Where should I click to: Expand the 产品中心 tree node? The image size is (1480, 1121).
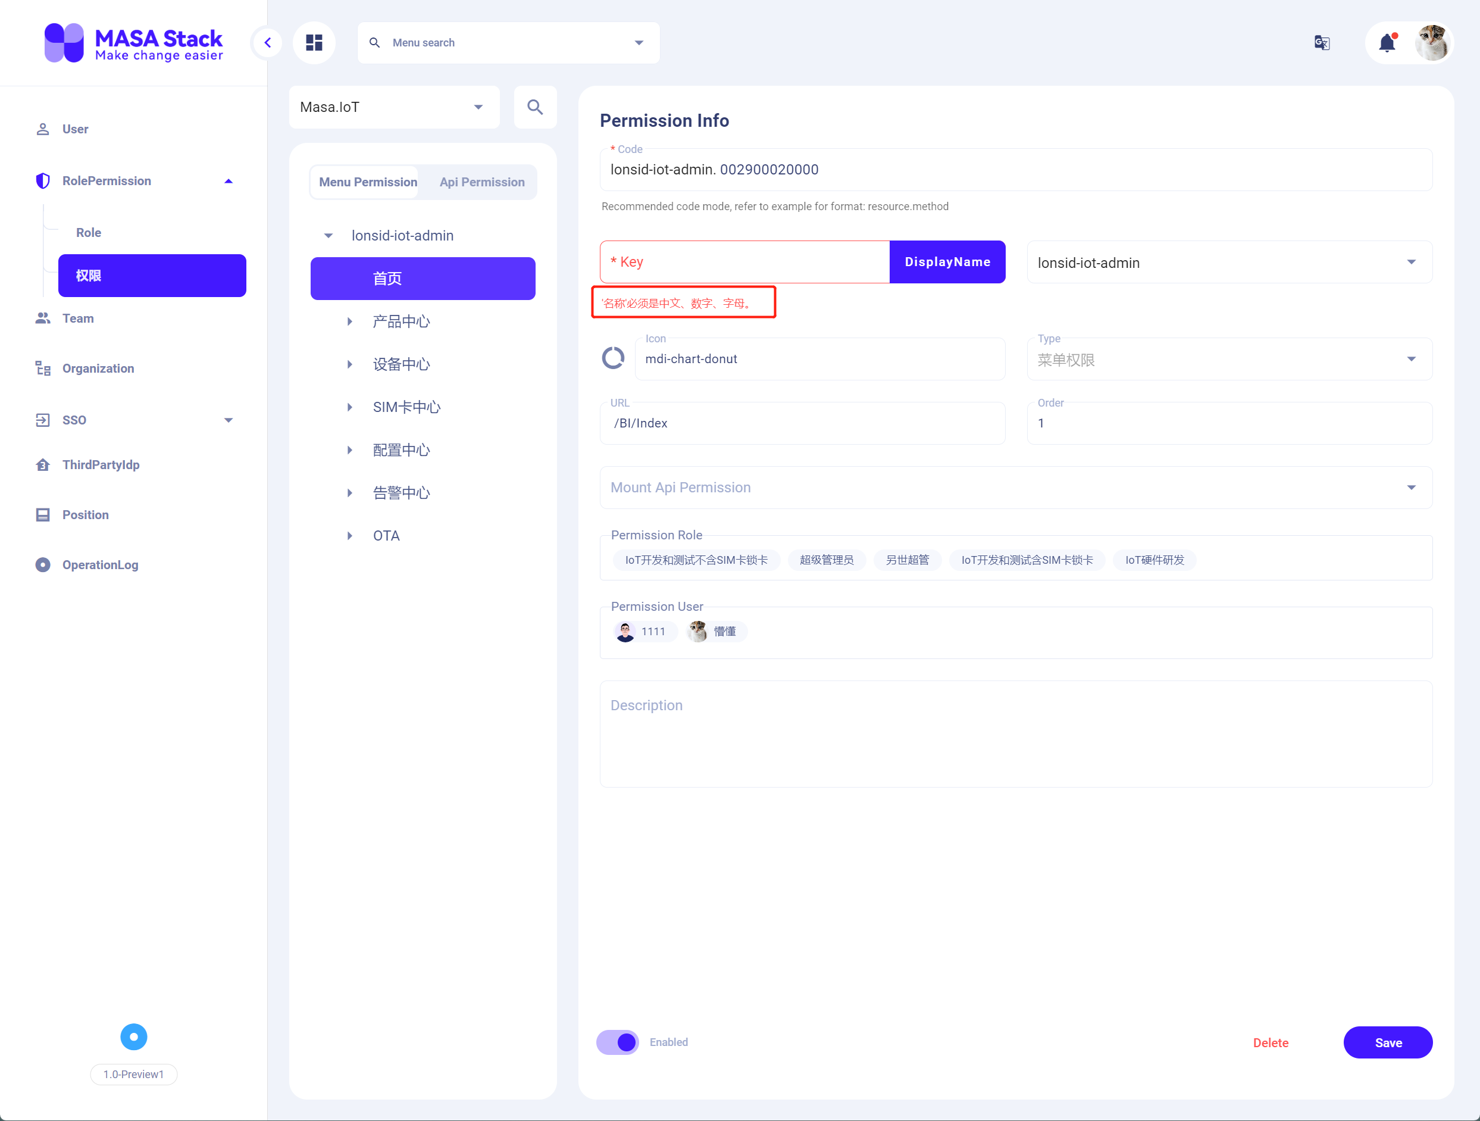pos(349,321)
